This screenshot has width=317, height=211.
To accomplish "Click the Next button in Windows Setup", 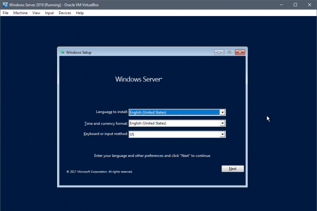I will click(233, 169).
